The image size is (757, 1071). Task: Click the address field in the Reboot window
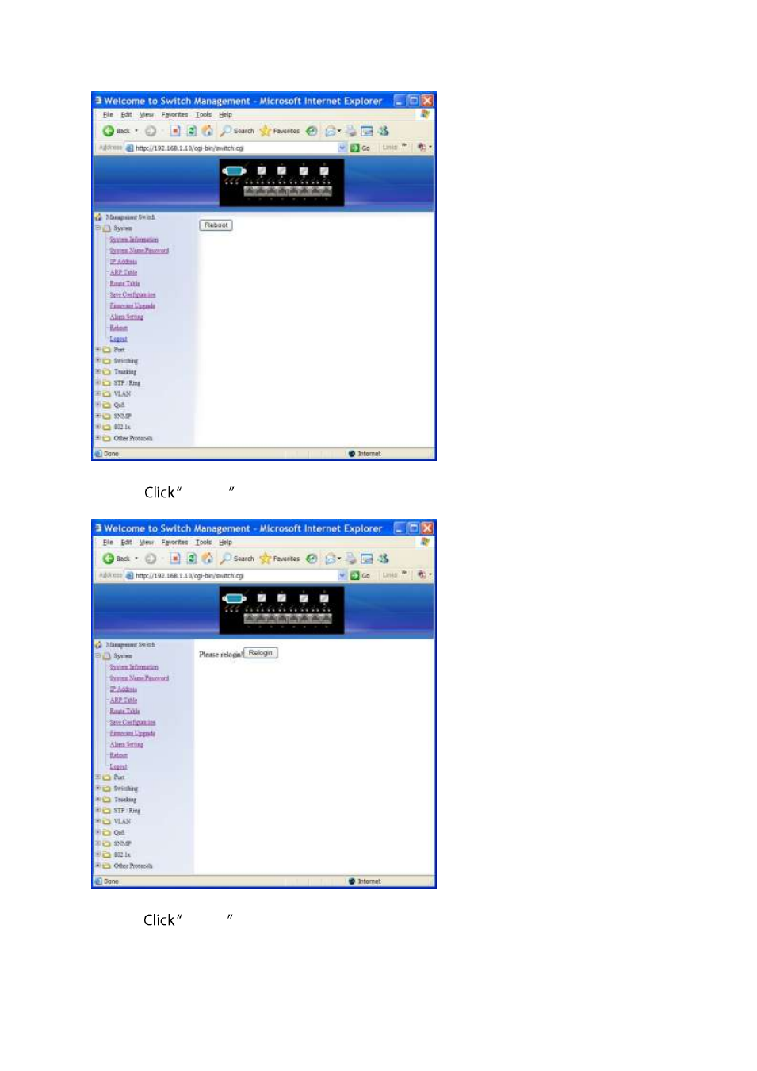(x=235, y=148)
